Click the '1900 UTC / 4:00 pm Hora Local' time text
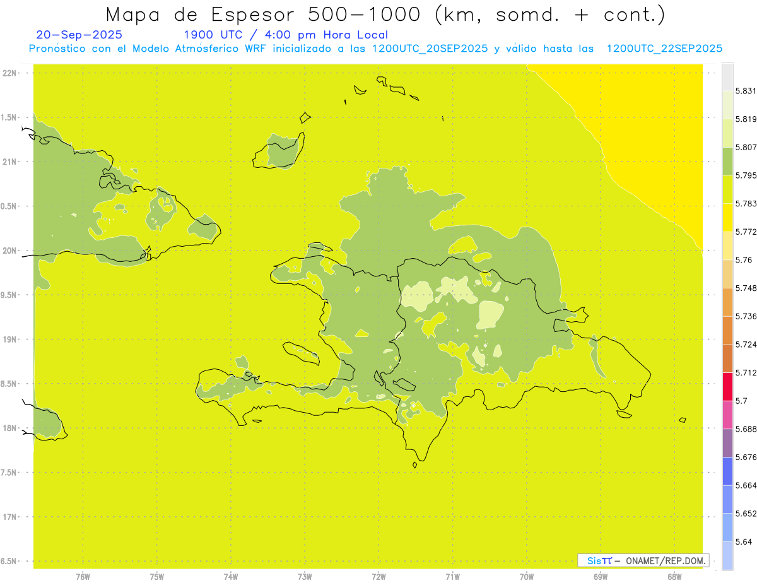 [x=286, y=35]
